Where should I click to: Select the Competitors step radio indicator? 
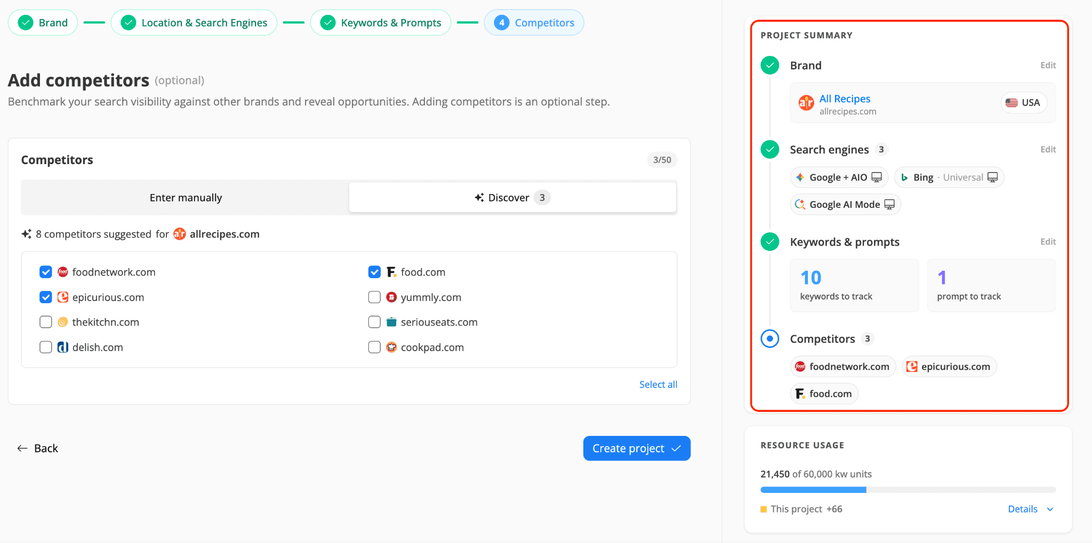769,339
